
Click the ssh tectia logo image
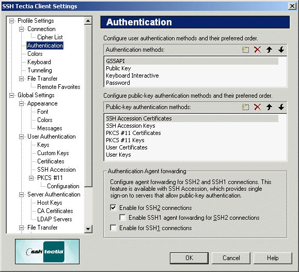pos(48,251)
